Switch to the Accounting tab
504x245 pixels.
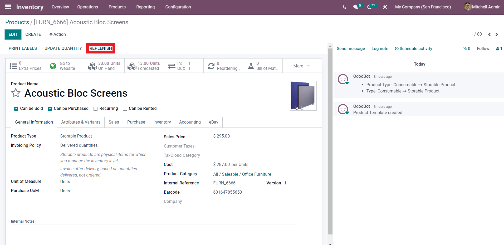(x=190, y=122)
